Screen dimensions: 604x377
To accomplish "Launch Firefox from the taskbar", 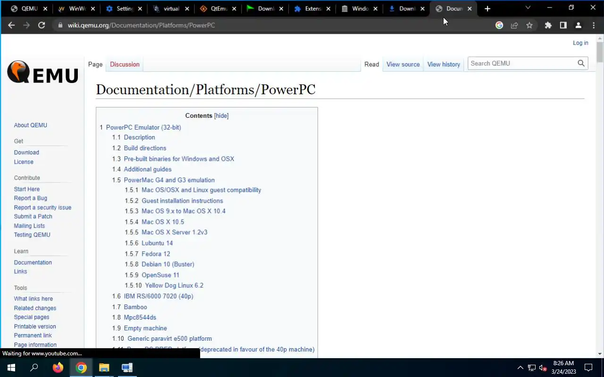I will tap(58, 368).
